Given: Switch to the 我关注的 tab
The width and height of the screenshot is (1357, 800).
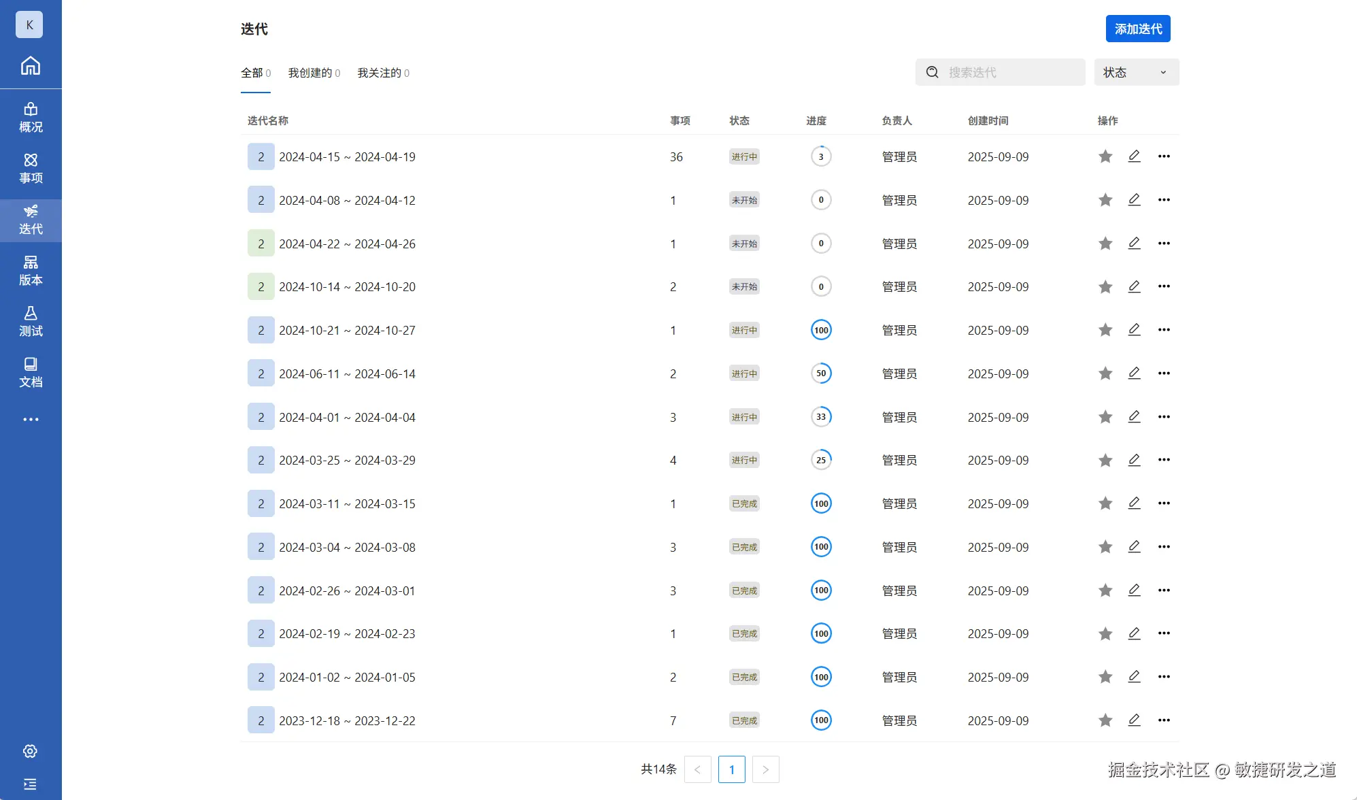Looking at the screenshot, I should (x=383, y=73).
